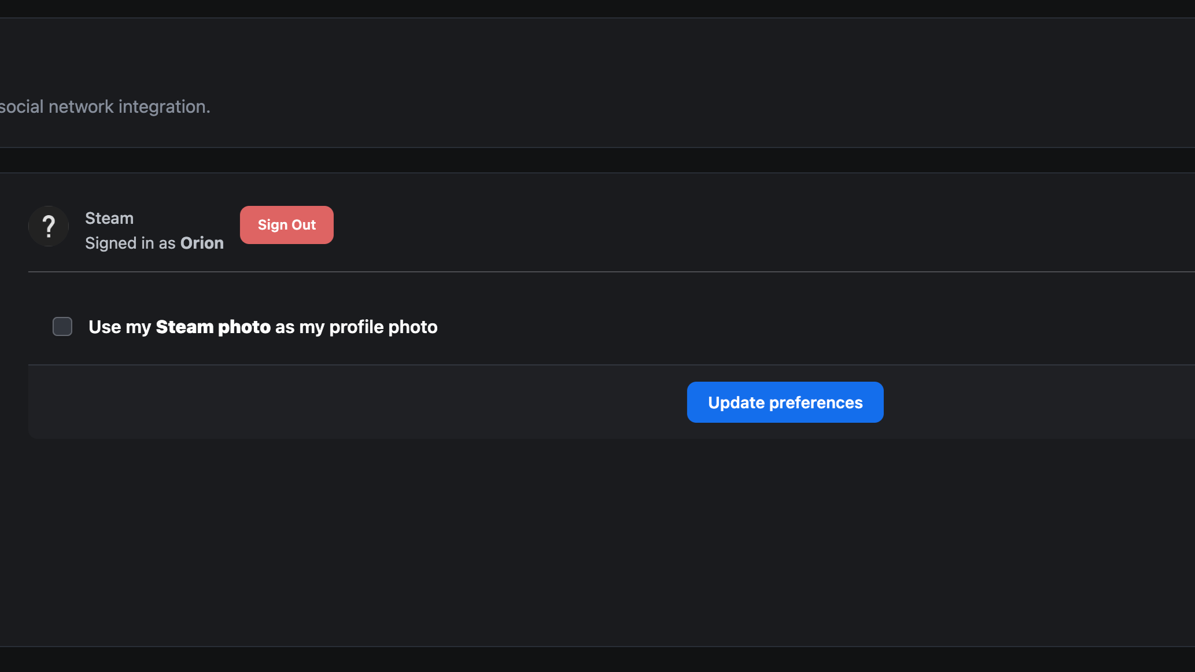Screen dimensions: 1195x672
Task: Tick the unchecked box before 'Use my'
Action: pyautogui.click(x=62, y=327)
